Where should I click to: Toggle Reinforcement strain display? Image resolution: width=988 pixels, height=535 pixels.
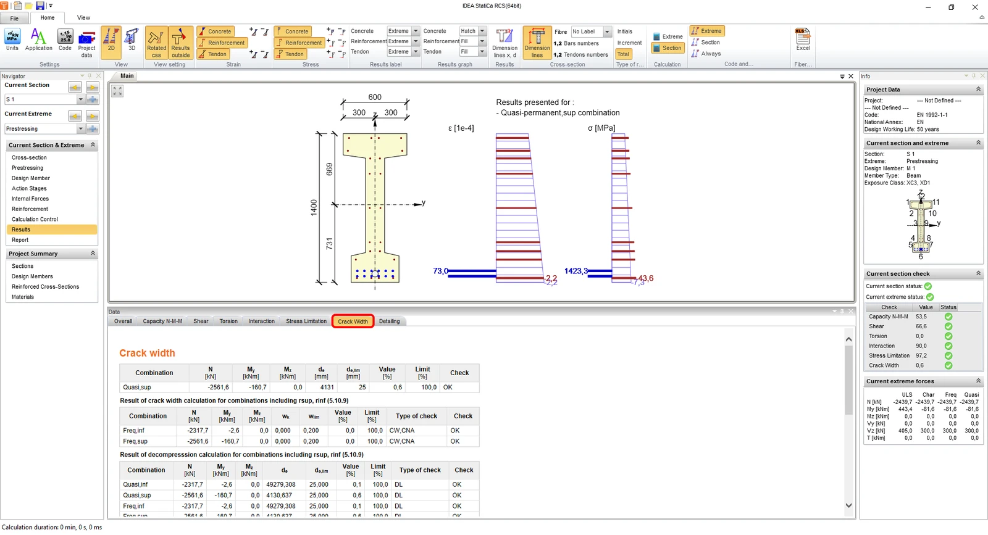point(222,43)
